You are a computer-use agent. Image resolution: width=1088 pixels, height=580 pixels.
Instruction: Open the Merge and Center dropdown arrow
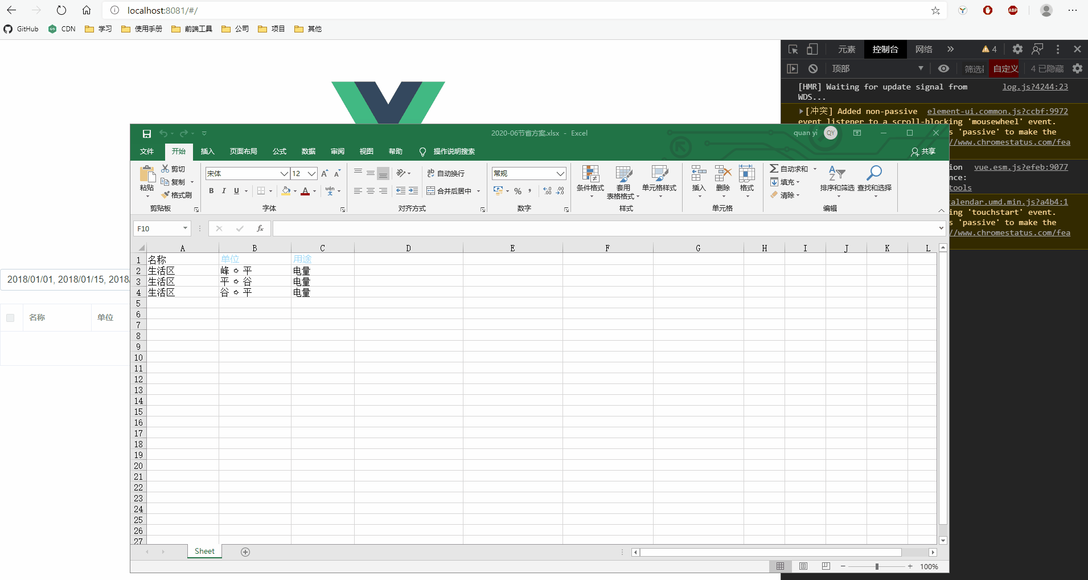click(x=478, y=191)
